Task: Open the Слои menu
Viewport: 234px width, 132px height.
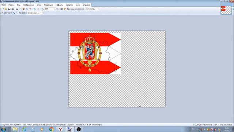Action: point(39,5)
